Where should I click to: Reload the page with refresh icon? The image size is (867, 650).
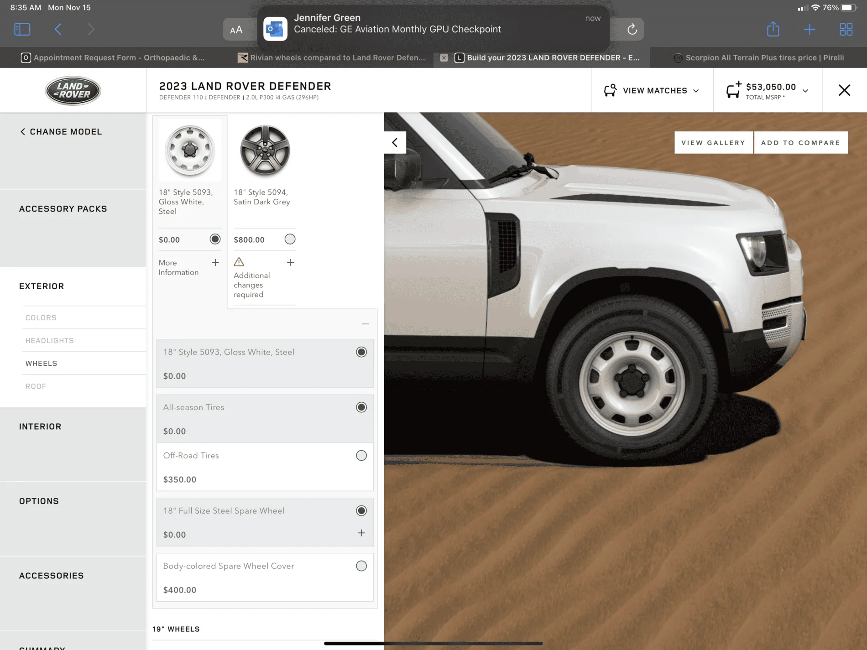coord(632,30)
